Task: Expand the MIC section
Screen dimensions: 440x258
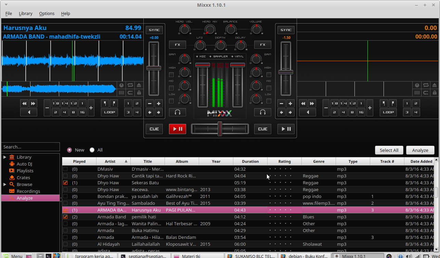Action: pos(201,56)
